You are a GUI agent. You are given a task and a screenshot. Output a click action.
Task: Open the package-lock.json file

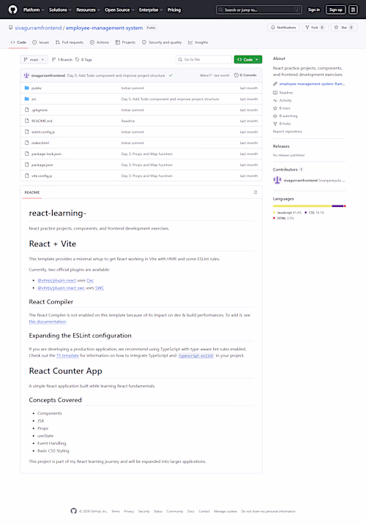pyautogui.click(x=46, y=154)
